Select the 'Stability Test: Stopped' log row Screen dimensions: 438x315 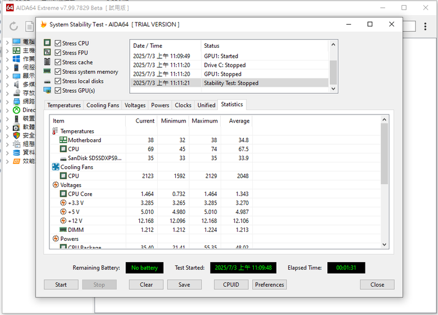[x=229, y=83]
